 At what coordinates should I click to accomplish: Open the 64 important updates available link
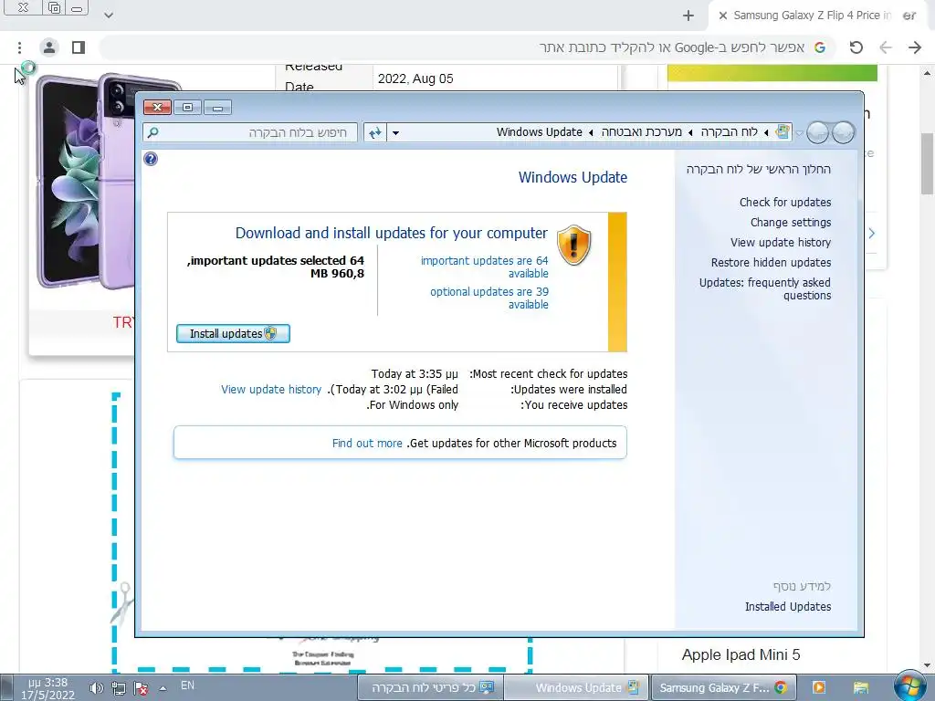pyautogui.click(x=484, y=267)
